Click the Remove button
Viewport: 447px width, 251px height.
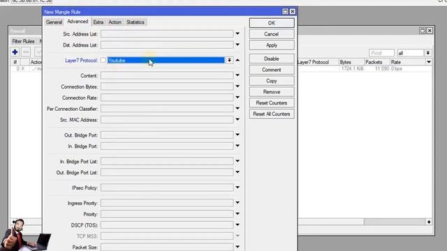point(272,92)
